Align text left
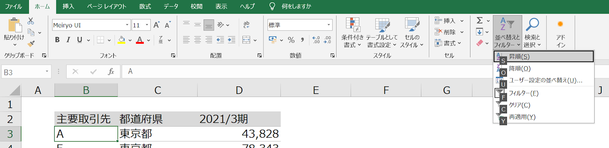This screenshot has height=148, width=609. pyautogui.click(x=186, y=40)
